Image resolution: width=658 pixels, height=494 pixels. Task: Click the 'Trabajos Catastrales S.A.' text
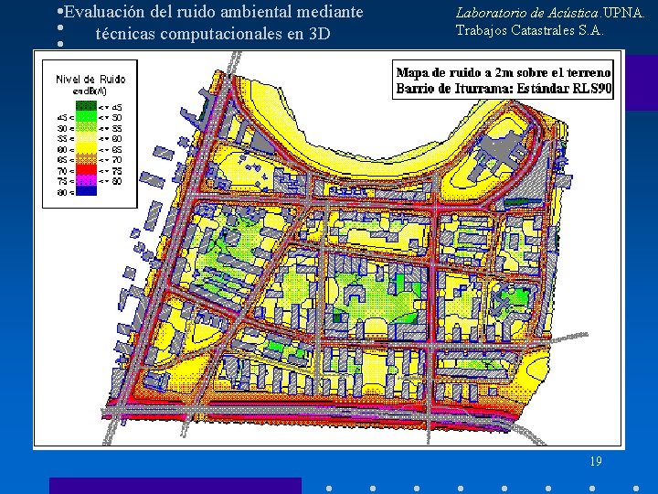click(x=529, y=30)
